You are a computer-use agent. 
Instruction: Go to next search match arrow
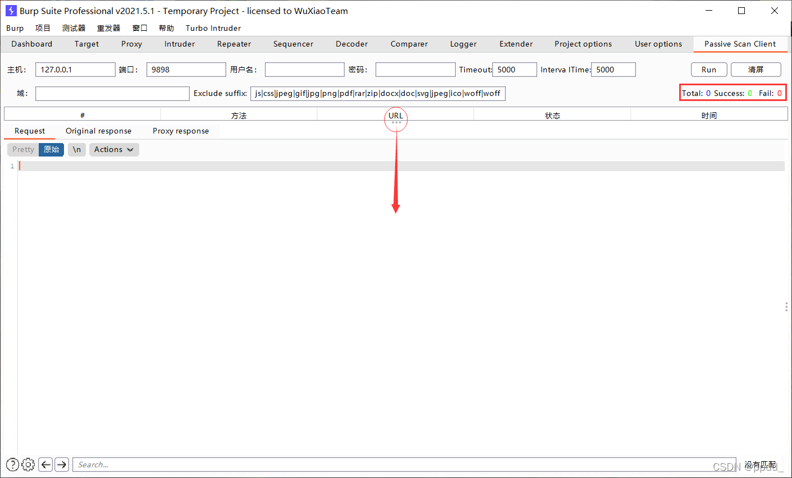(62, 465)
